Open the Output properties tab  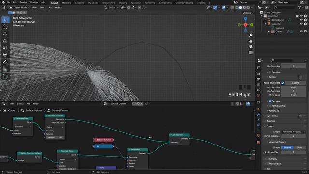[x=258, y=79]
